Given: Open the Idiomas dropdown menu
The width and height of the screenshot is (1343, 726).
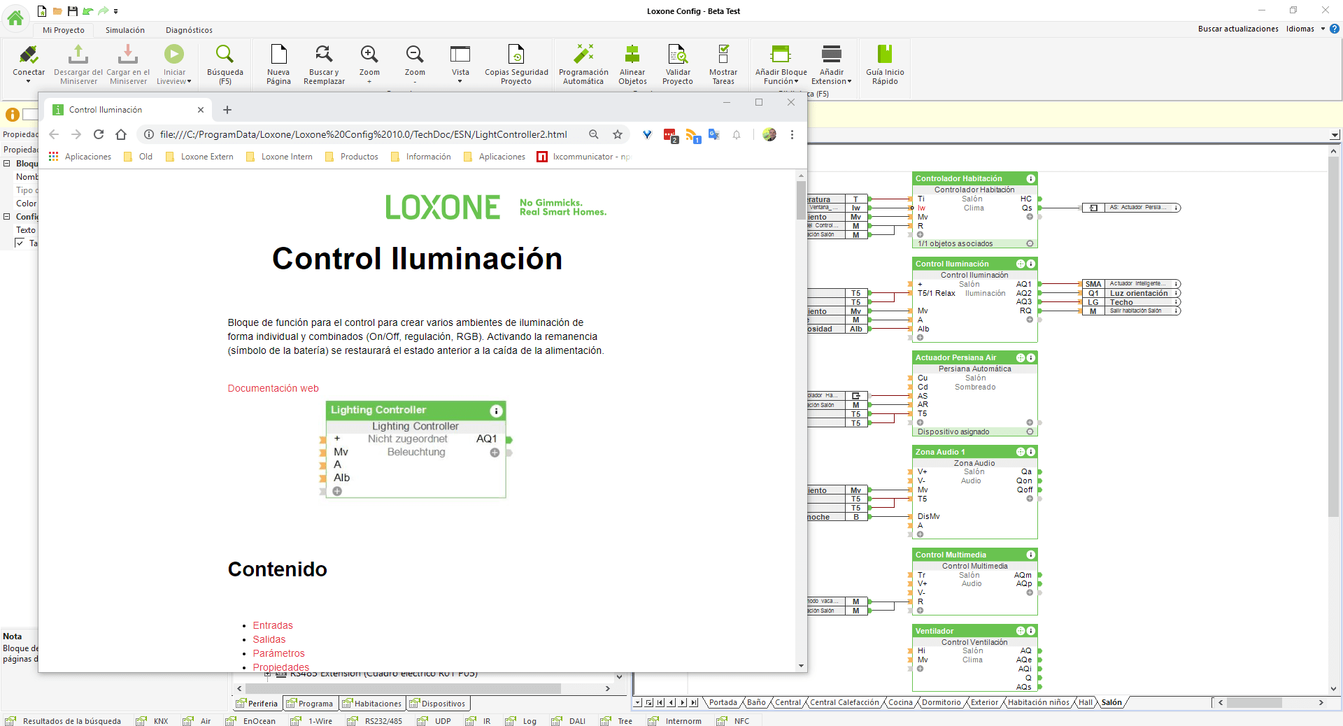Looking at the screenshot, I should (1305, 29).
